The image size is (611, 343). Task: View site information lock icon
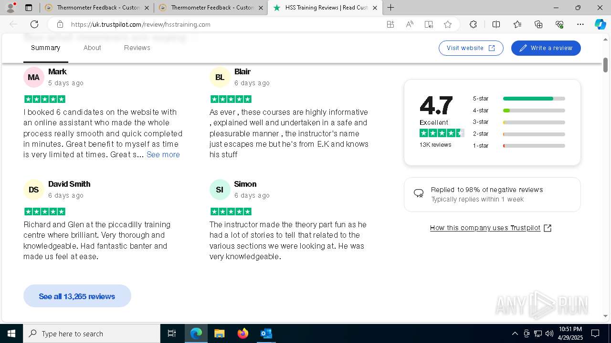click(x=60, y=24)
